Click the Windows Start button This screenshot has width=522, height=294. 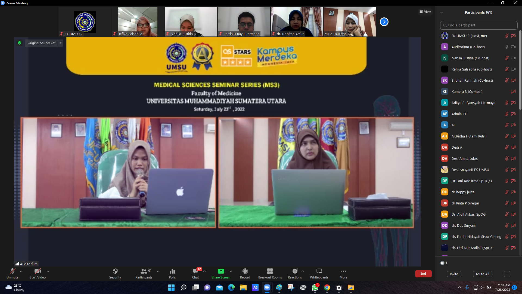pos(171,287)
